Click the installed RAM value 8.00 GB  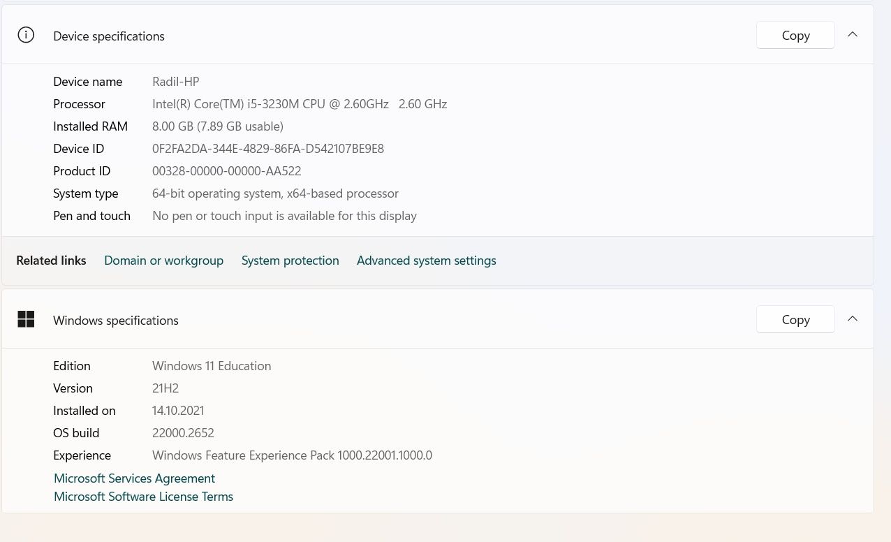click(x=218, y=126)
